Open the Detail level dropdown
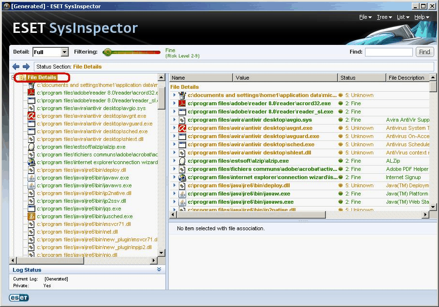Viewport: 439px width, 307px height. (65, 52)
